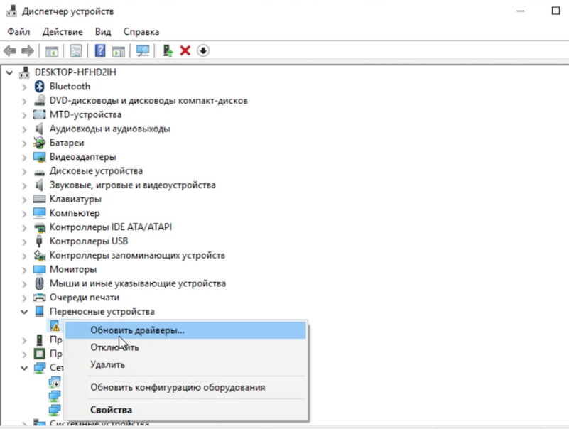Click the Батареи battery icon
The image size is (569, 429).
(39, 143)
